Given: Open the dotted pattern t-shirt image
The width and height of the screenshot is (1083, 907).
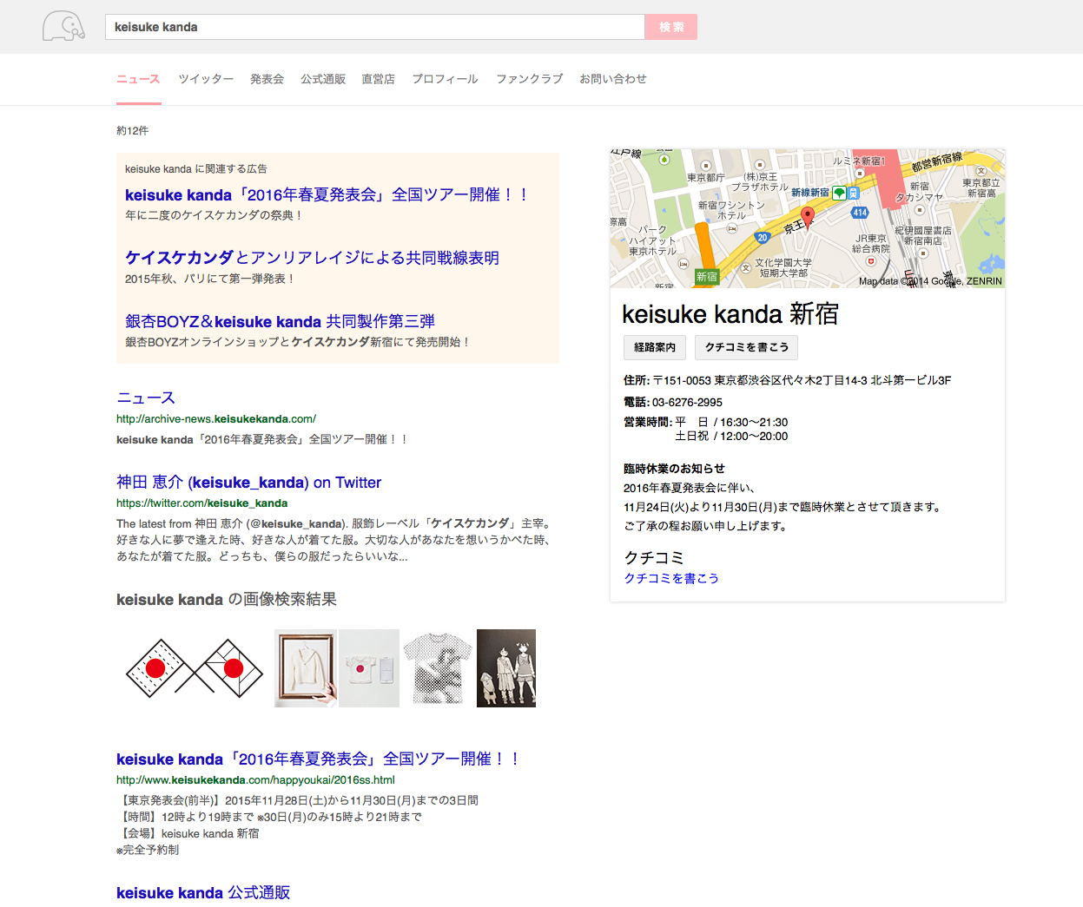Looking at the screenshot, I should (438, 668).
